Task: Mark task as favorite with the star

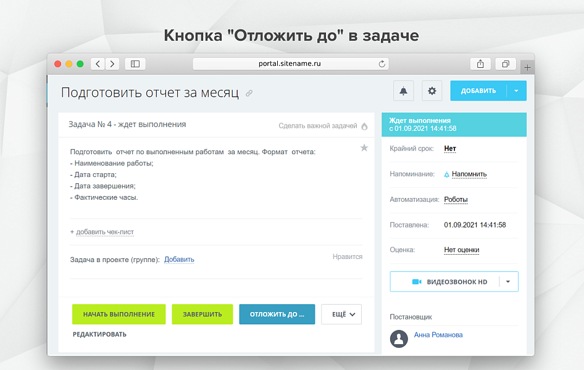Action: pos(364,148)
